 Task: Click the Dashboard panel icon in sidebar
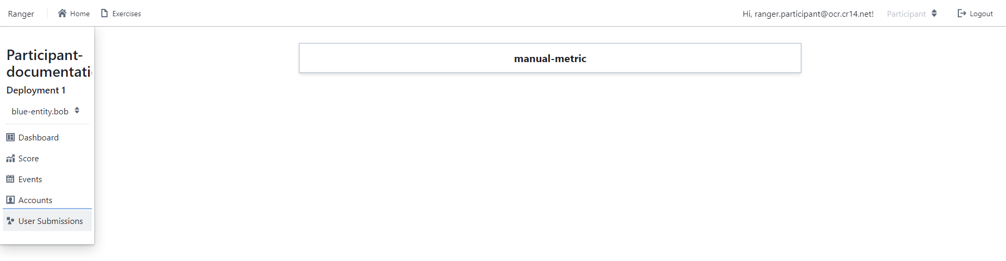click(x=10, y=137)
